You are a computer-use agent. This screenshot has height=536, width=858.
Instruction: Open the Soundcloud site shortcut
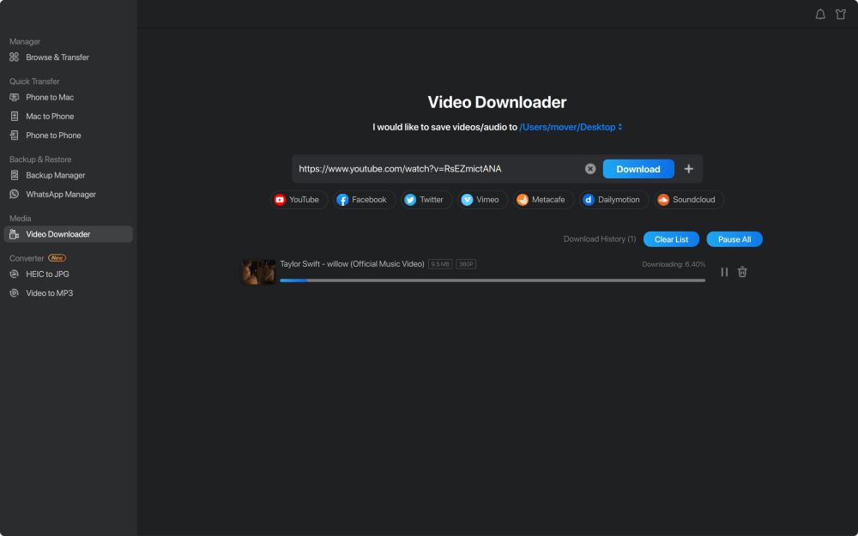(689, 200)
